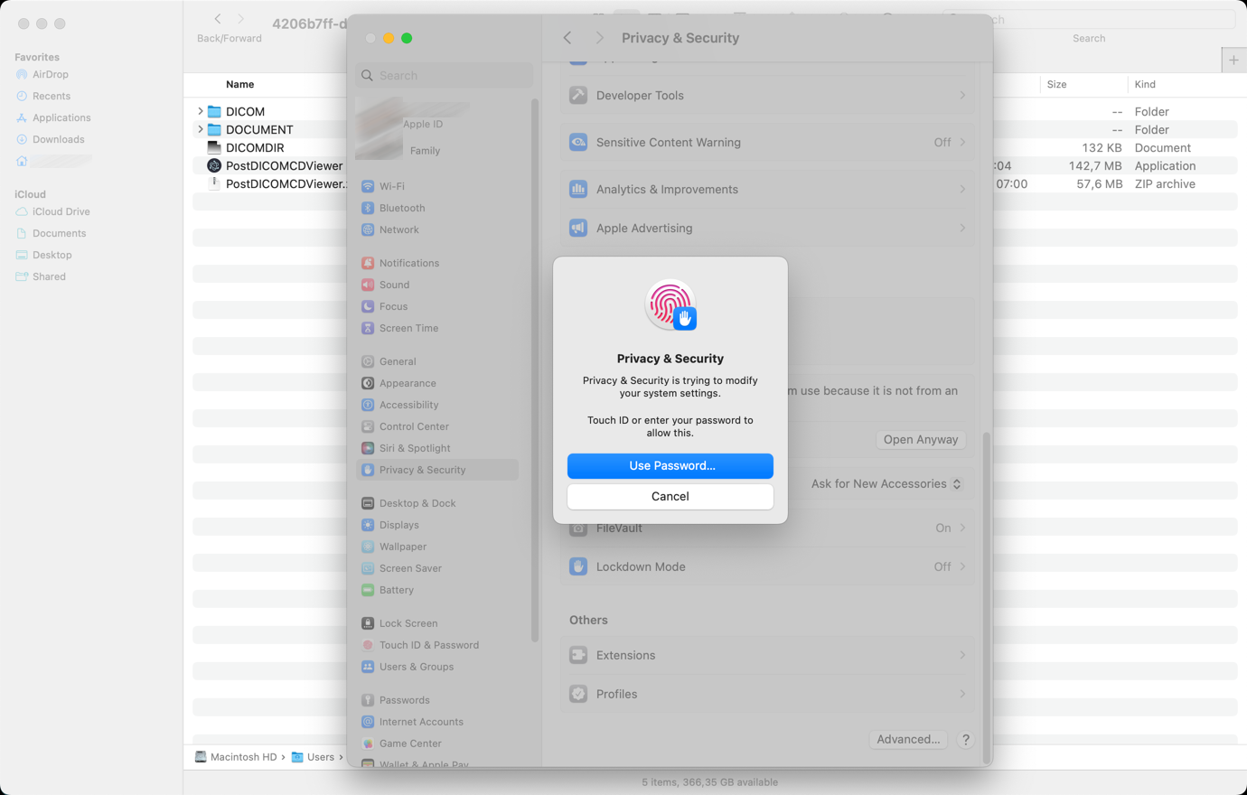Click Open Anyway for the blocked app
The image size is (1247, 795).
920,439
